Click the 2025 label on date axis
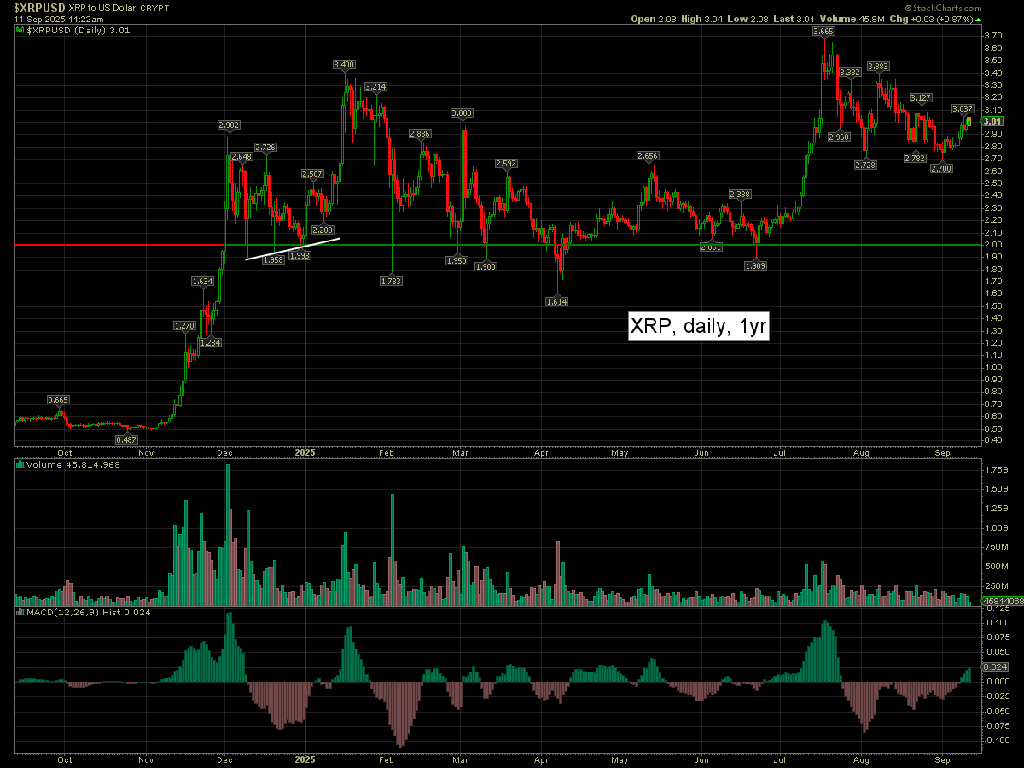The width and height of the screenshot is (1024, 768). point(305,452)
